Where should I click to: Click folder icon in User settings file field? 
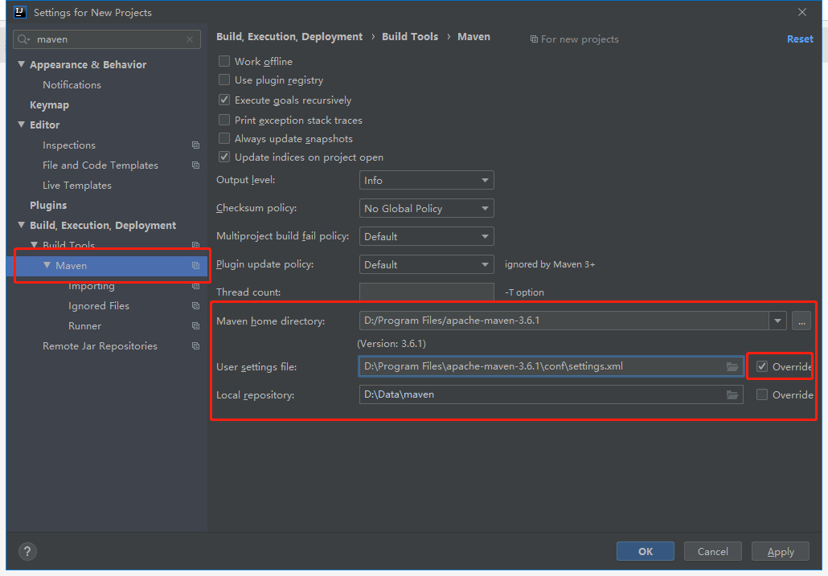732,366
